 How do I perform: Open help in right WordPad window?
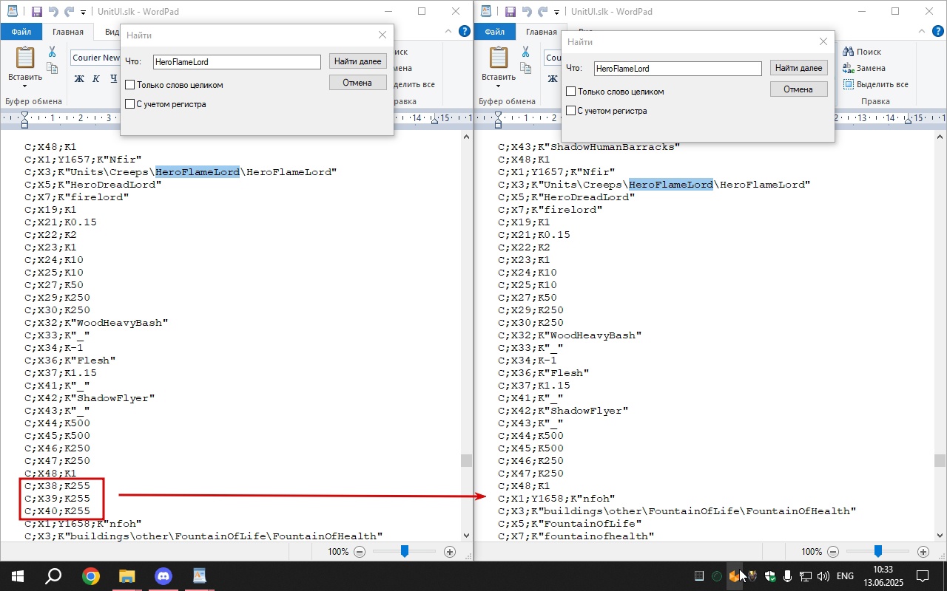click(x=938, y=32)
